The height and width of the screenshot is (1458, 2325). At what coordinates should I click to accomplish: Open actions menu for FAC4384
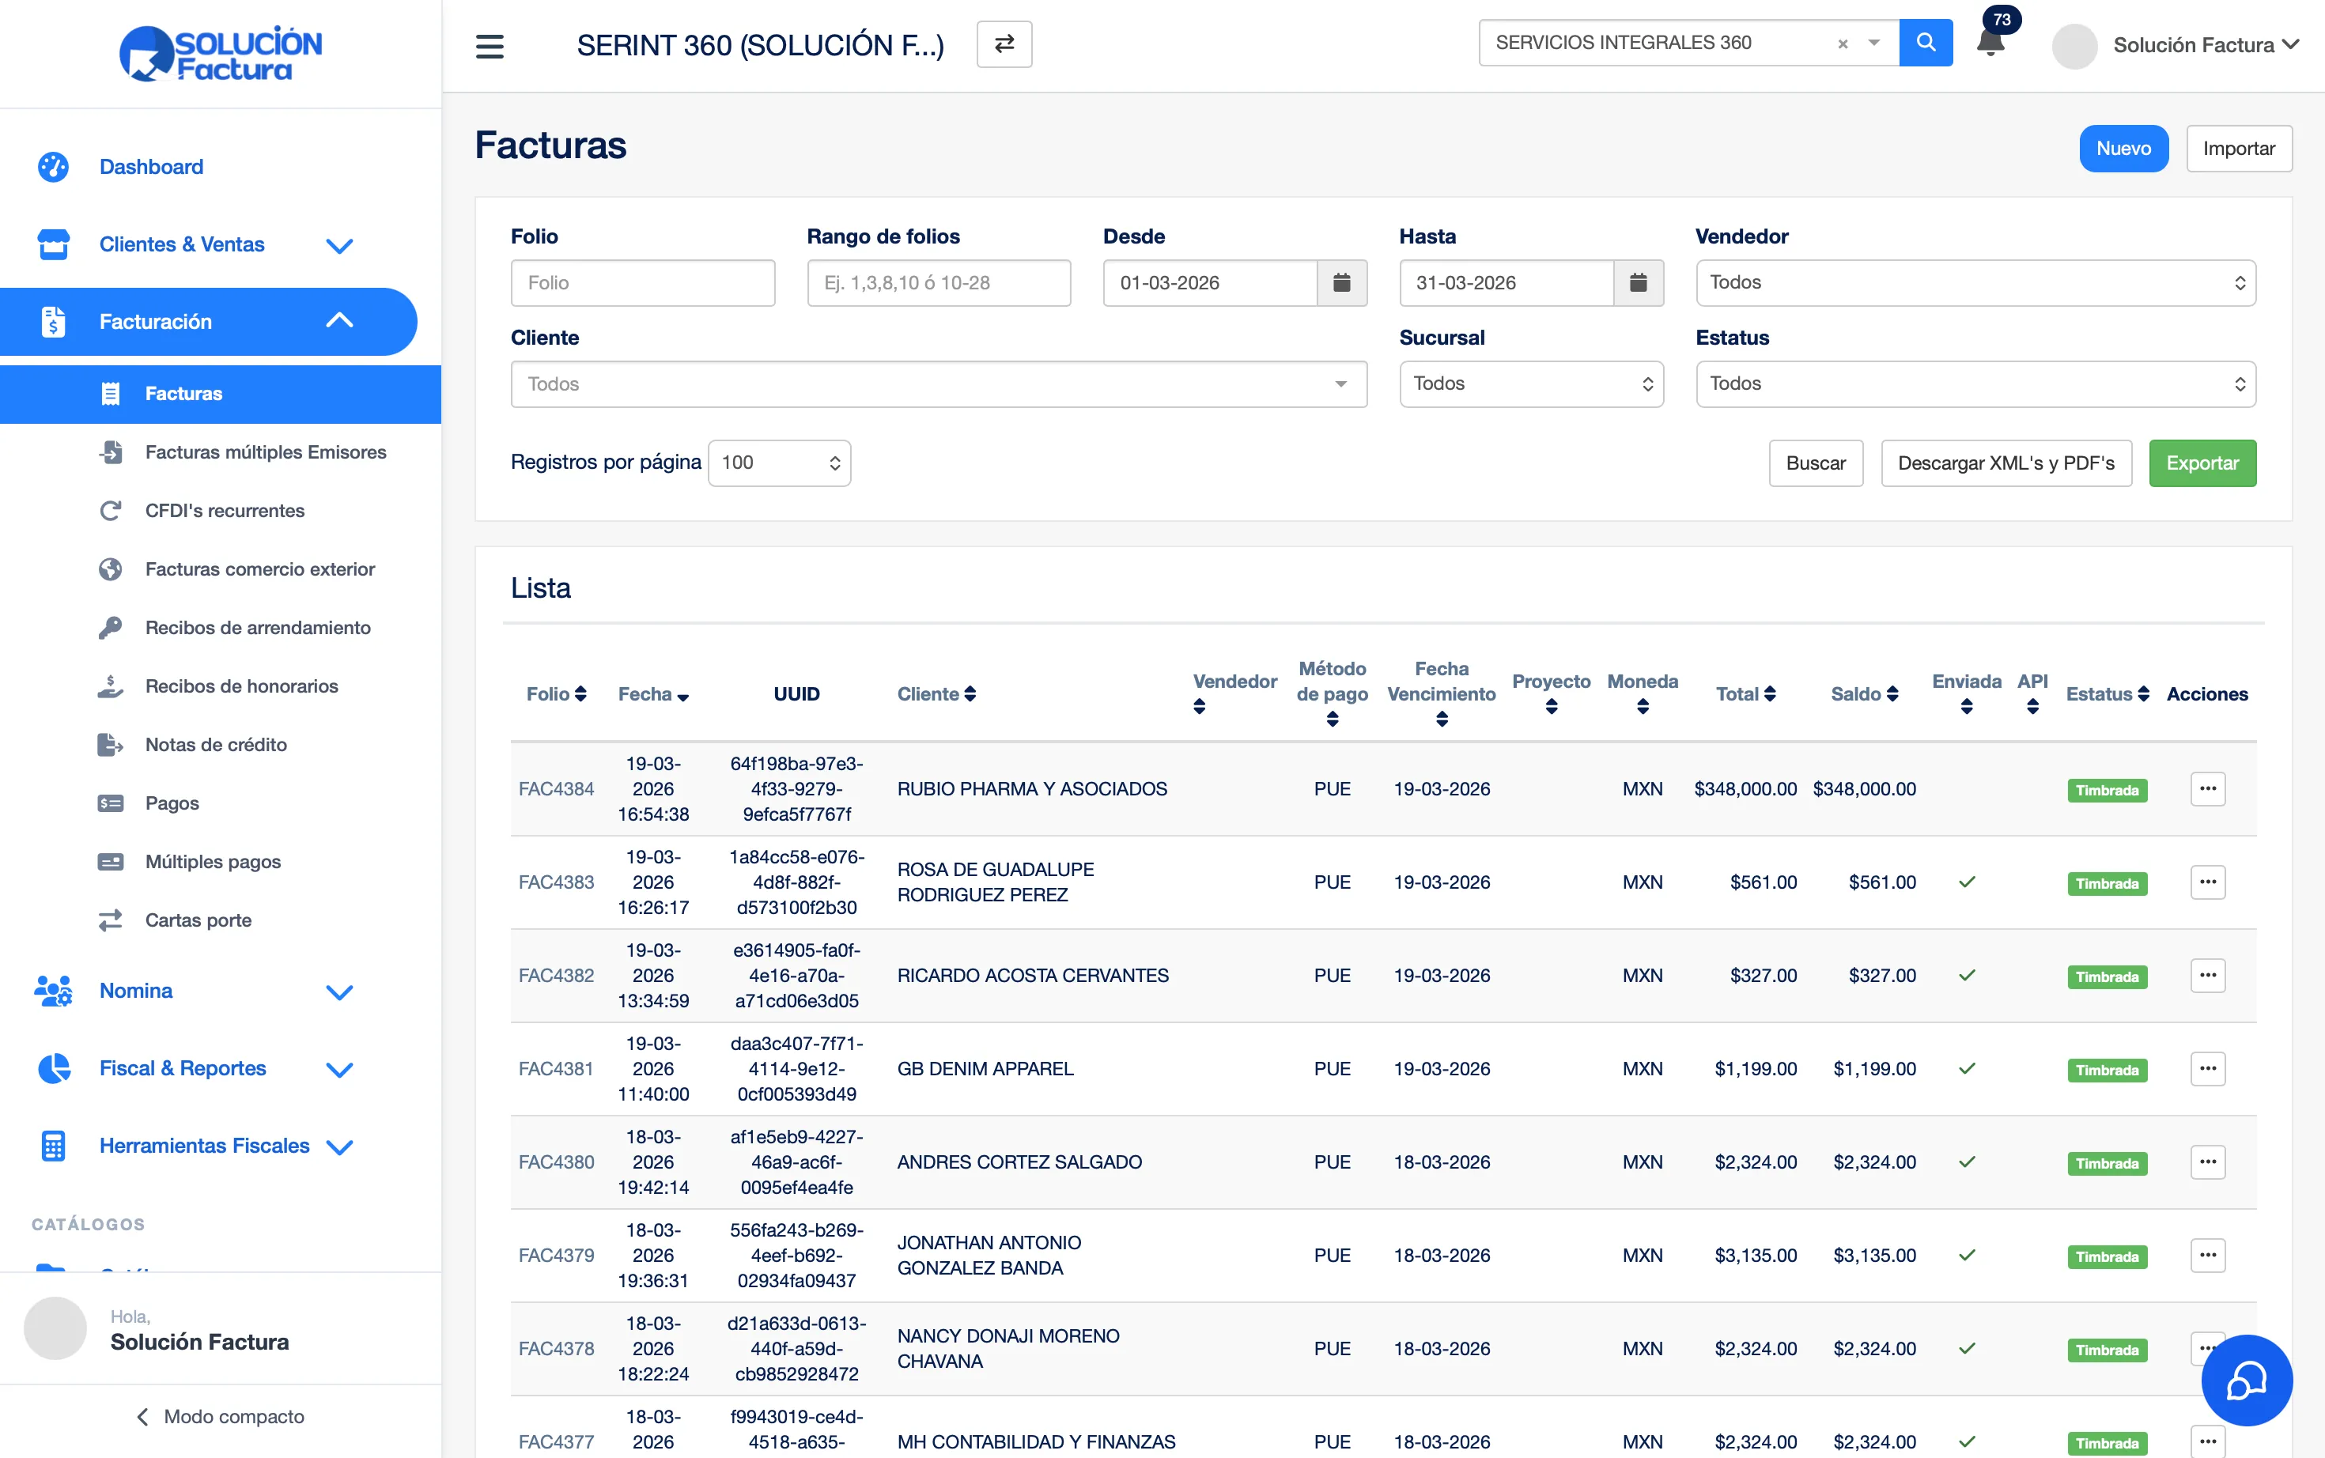click(x=2206, y=789)
